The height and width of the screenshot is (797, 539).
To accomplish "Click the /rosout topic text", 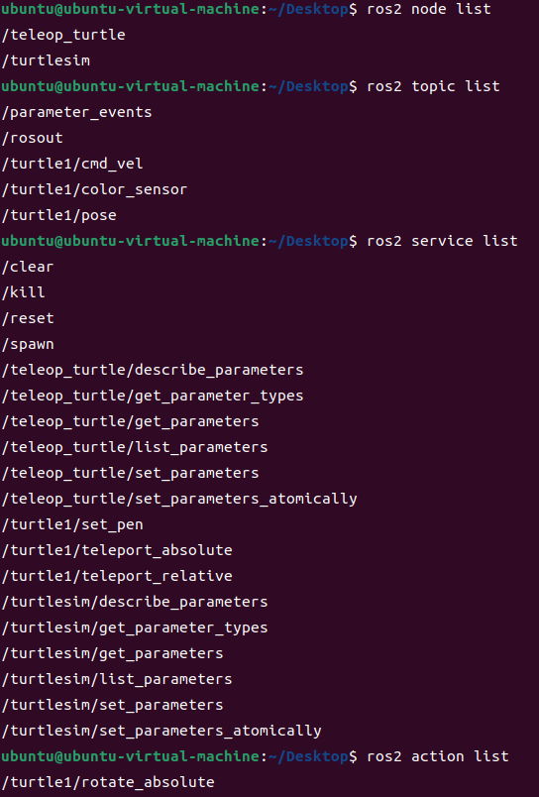I will pos(33,138).
